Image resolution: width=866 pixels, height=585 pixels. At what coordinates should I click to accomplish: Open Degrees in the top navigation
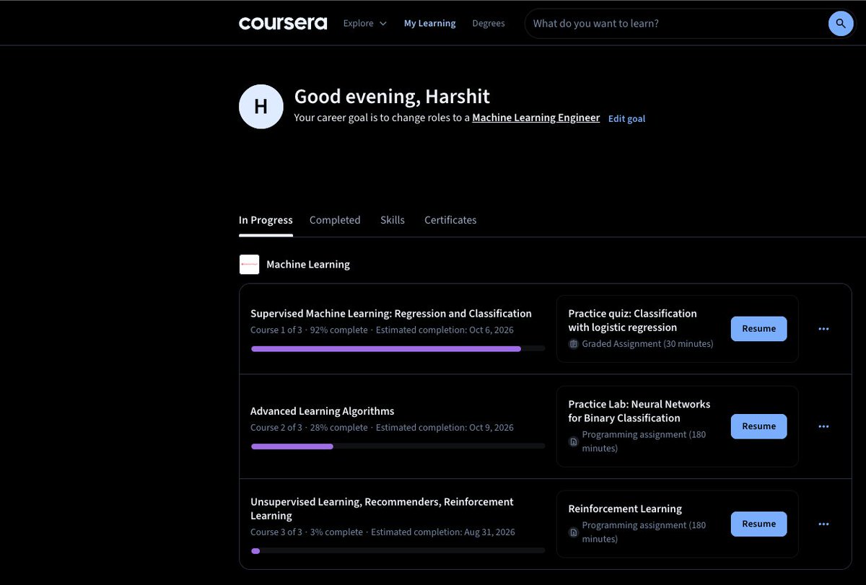click(x=489, y=23)
